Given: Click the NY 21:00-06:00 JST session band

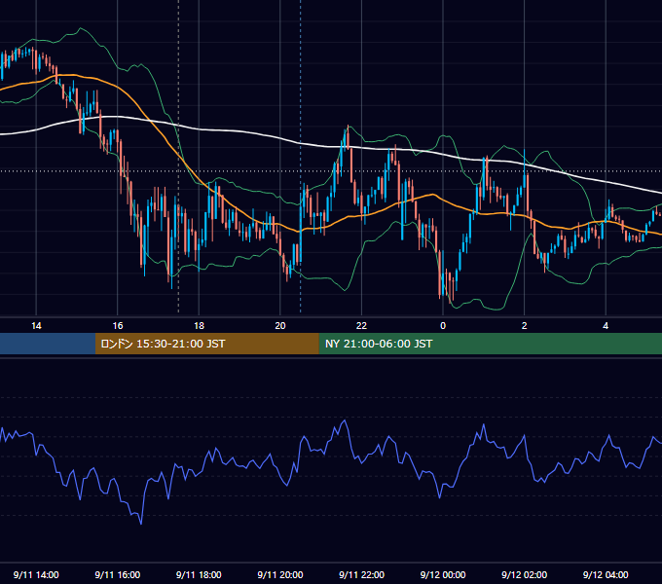Looking at the screenshot, I should [490, 344].
